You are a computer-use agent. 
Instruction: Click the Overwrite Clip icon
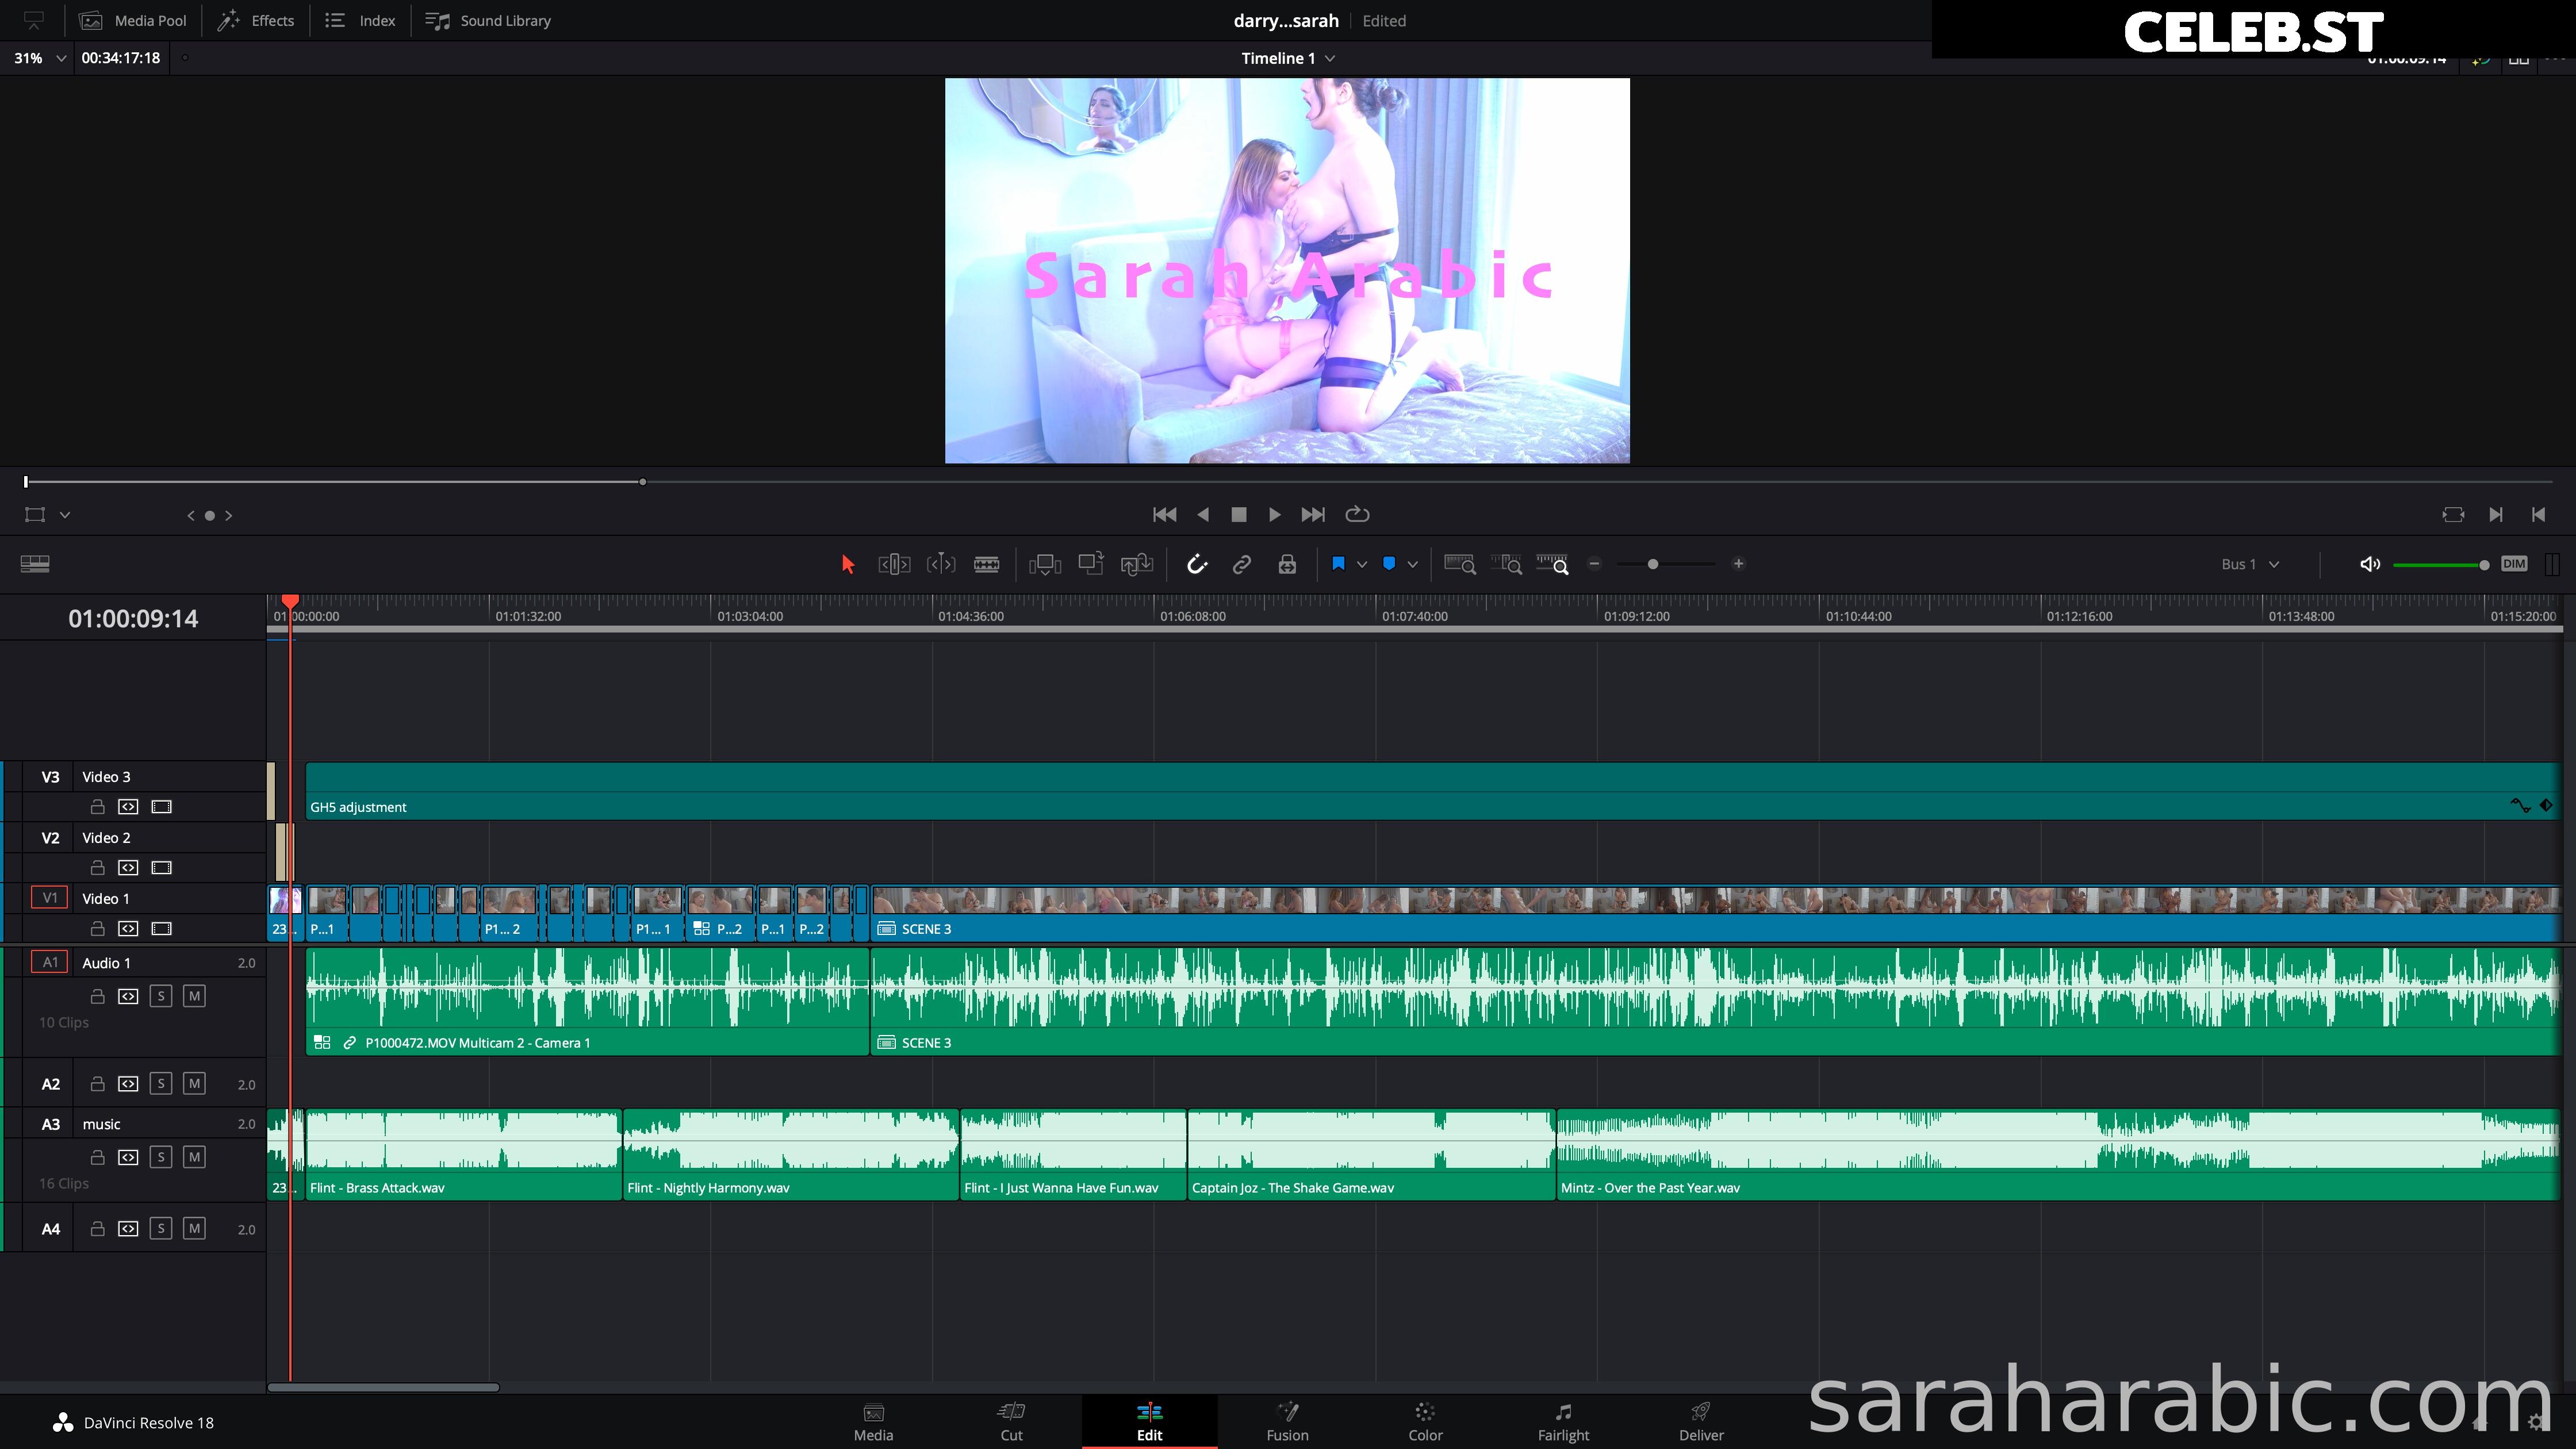[1091, 564]
